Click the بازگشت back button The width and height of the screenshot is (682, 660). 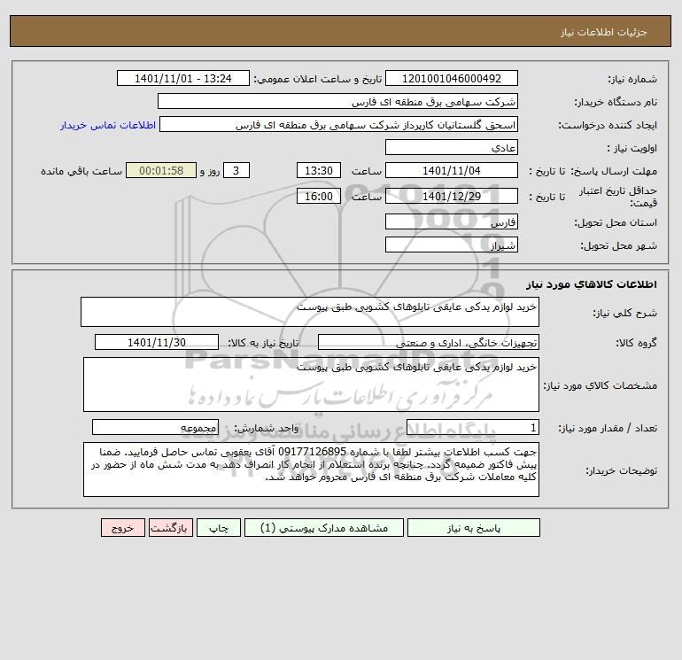[170, 528]
